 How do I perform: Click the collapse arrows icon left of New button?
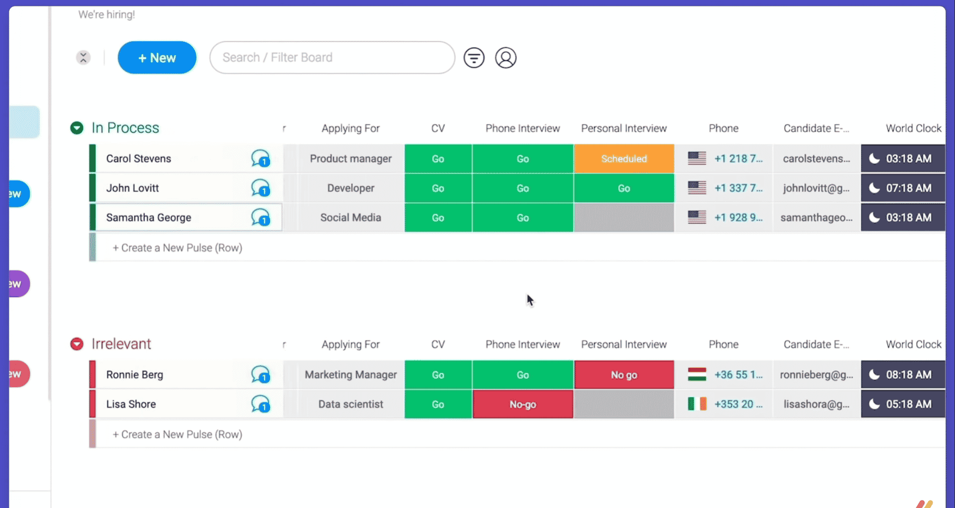[83, 57]
